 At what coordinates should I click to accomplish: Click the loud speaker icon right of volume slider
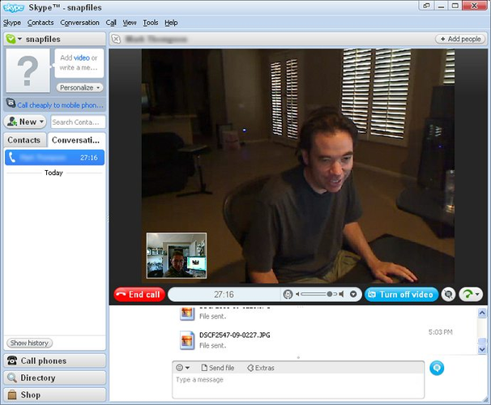pos(340,294)
